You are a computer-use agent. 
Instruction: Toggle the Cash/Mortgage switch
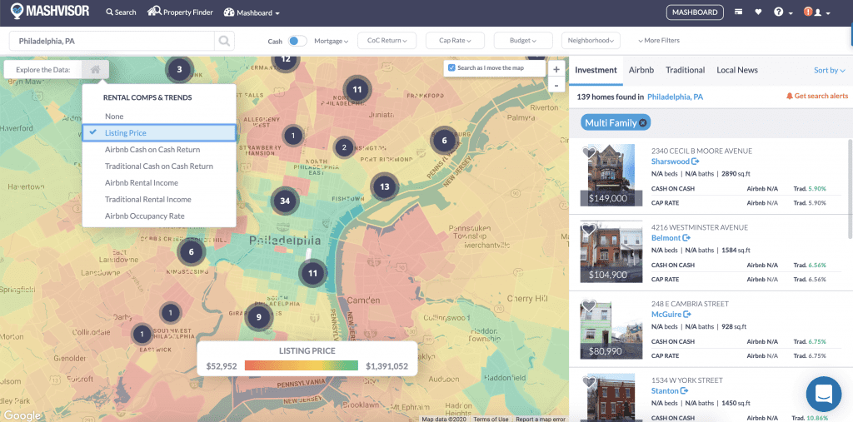click(297, 41)
